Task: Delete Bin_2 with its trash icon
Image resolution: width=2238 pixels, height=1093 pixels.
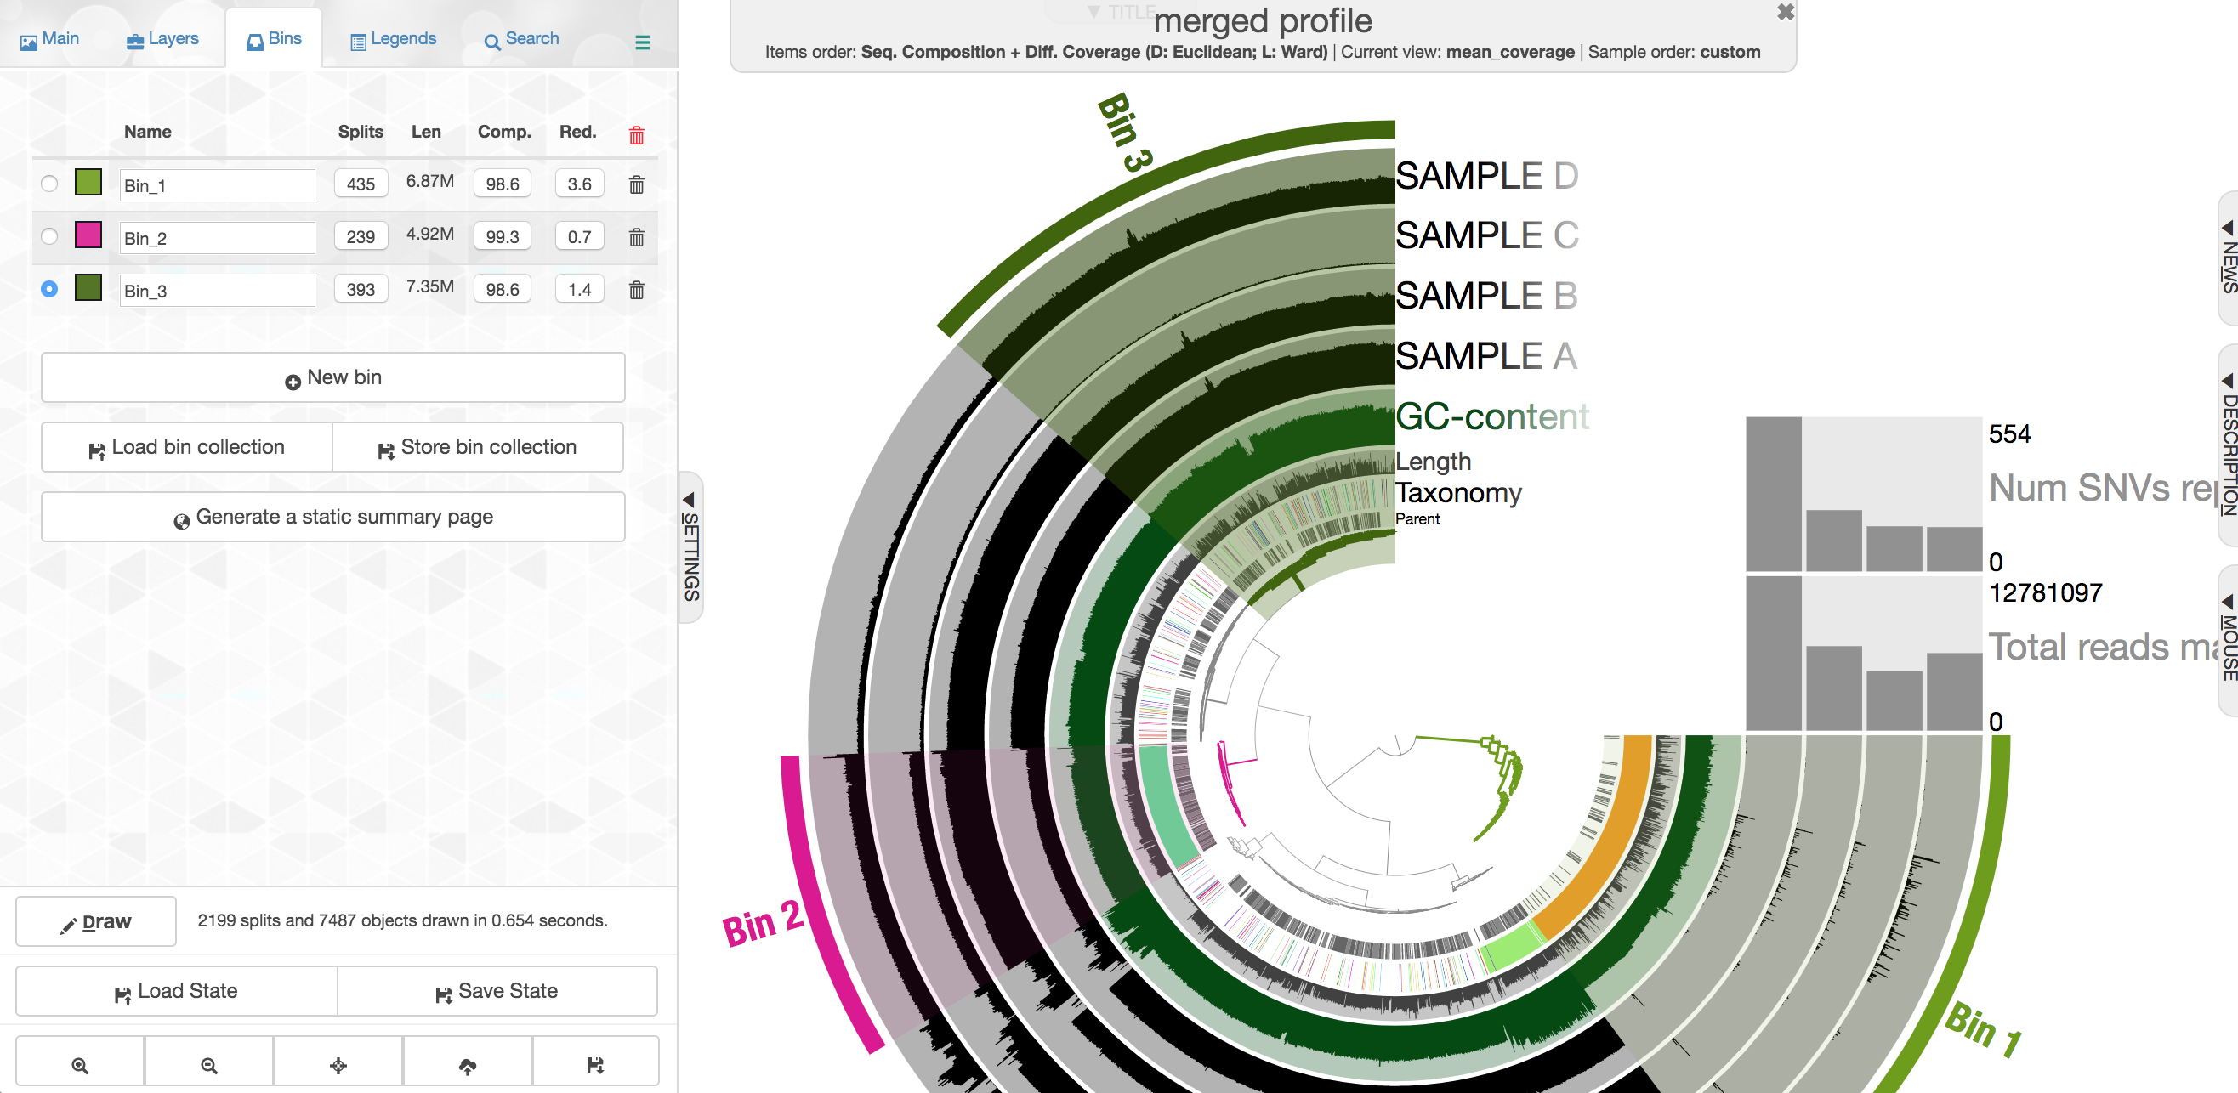Action: [x=636, y=237]
